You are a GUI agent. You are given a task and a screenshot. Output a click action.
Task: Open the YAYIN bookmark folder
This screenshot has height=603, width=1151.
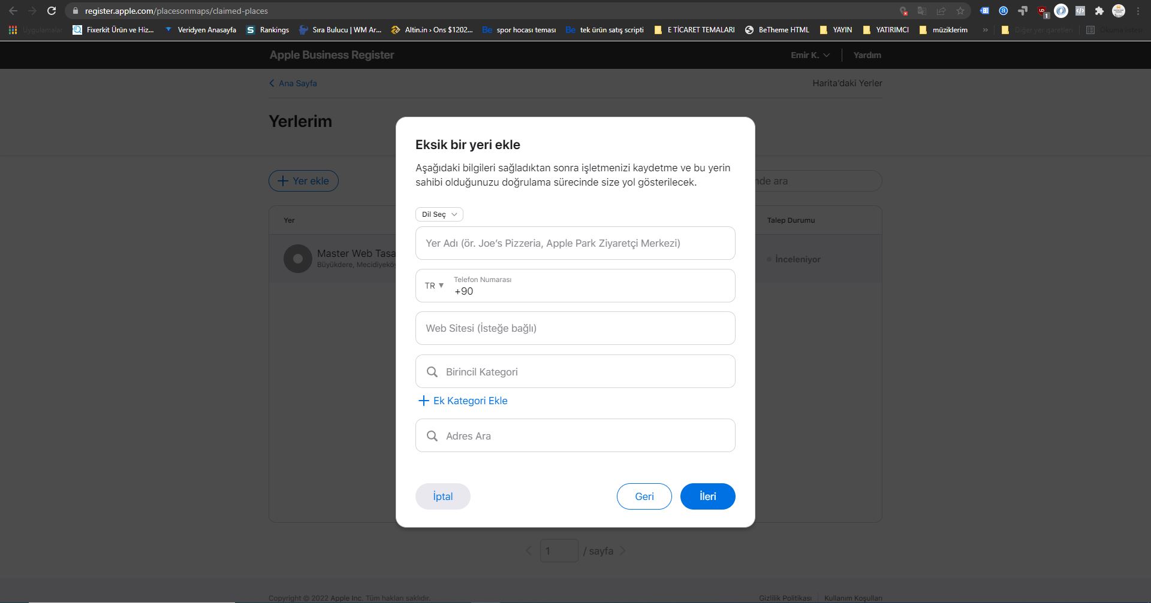point(836,29)
